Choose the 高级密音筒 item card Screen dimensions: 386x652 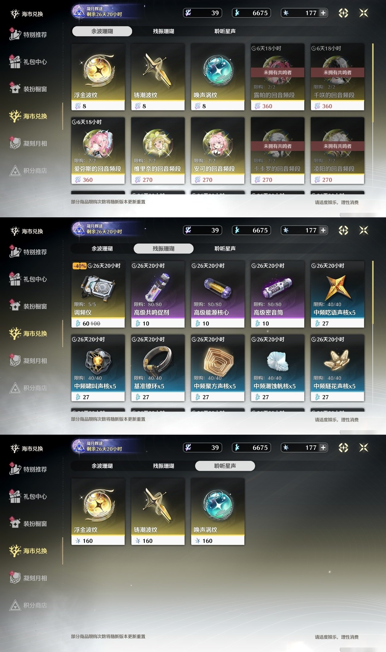[x=277, y=294]
